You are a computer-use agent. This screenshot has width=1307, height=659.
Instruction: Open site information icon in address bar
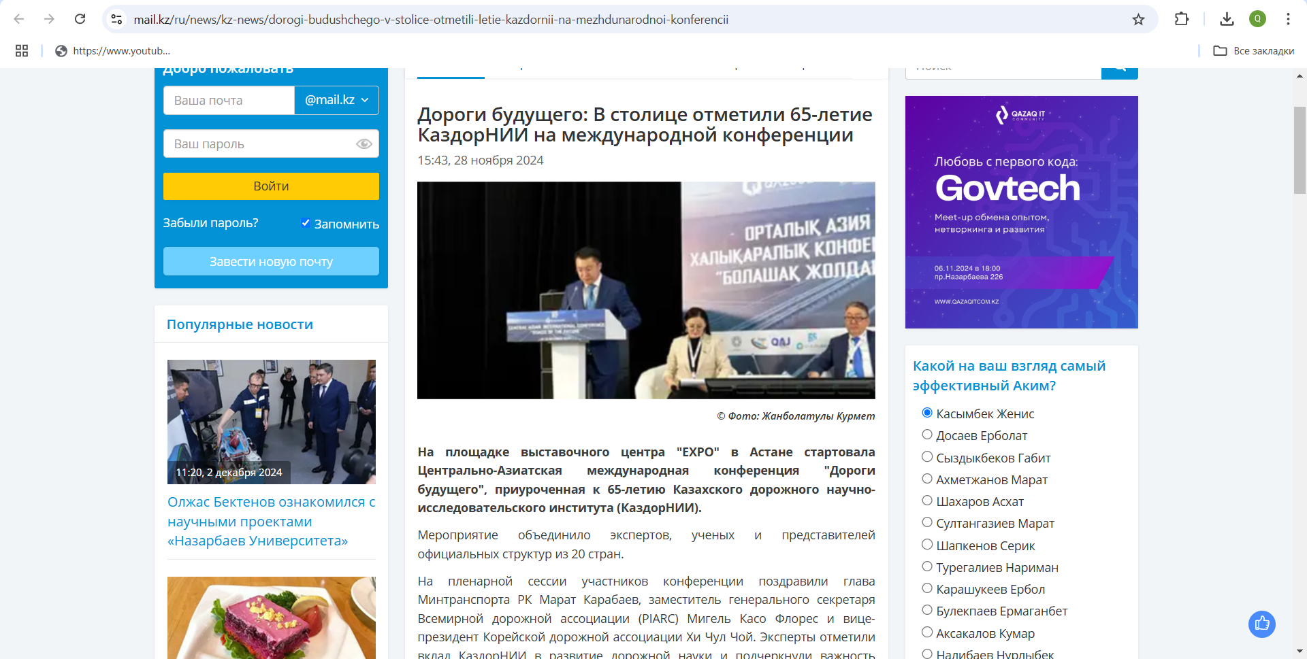tap(117, 19)
